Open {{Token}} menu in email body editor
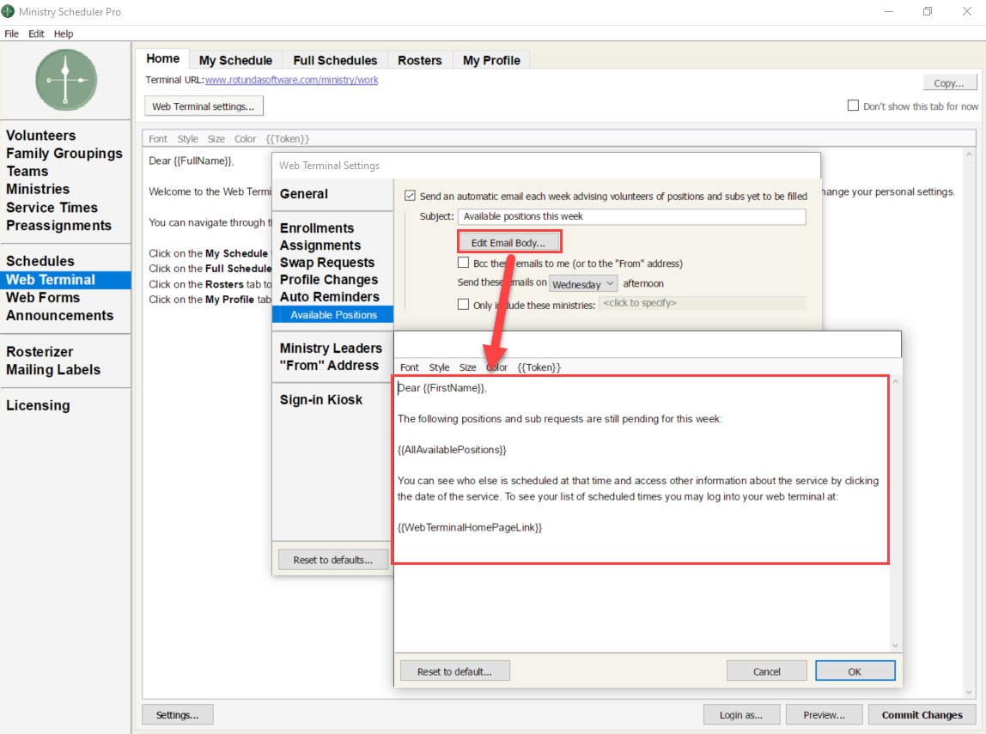986x734 pixels. point(539,367)
